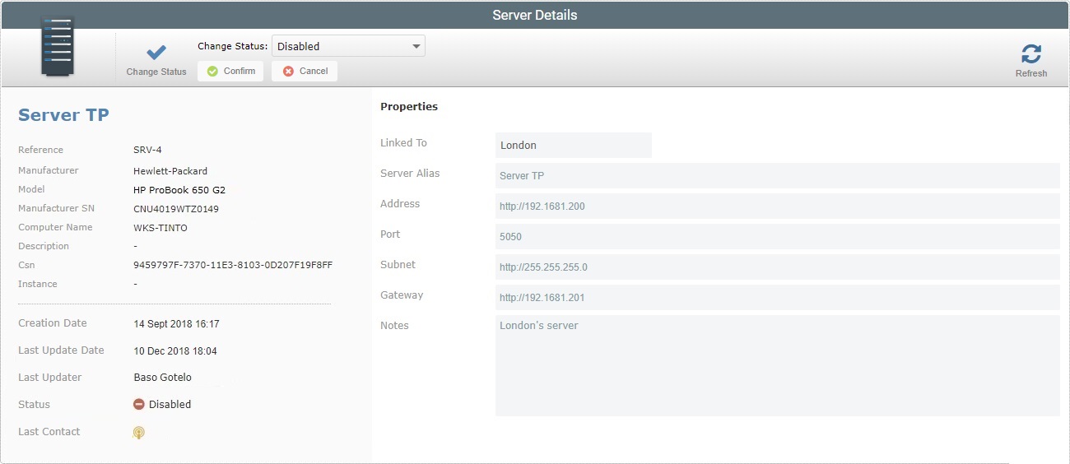Screen dimensions: 1070x464
Task: Click last update date 10 Dec 2018 18:04
Action: pos(175,351)
